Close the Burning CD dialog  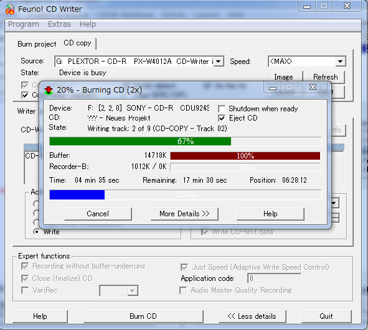coord(313,88)
